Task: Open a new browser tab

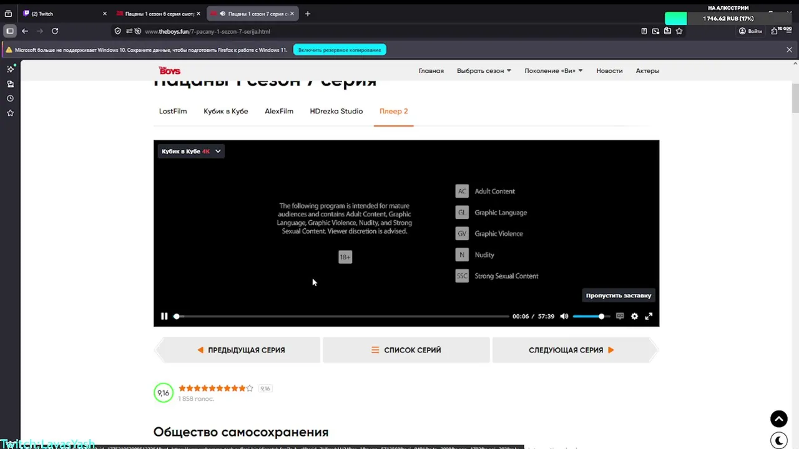Action: click(308, 14)
